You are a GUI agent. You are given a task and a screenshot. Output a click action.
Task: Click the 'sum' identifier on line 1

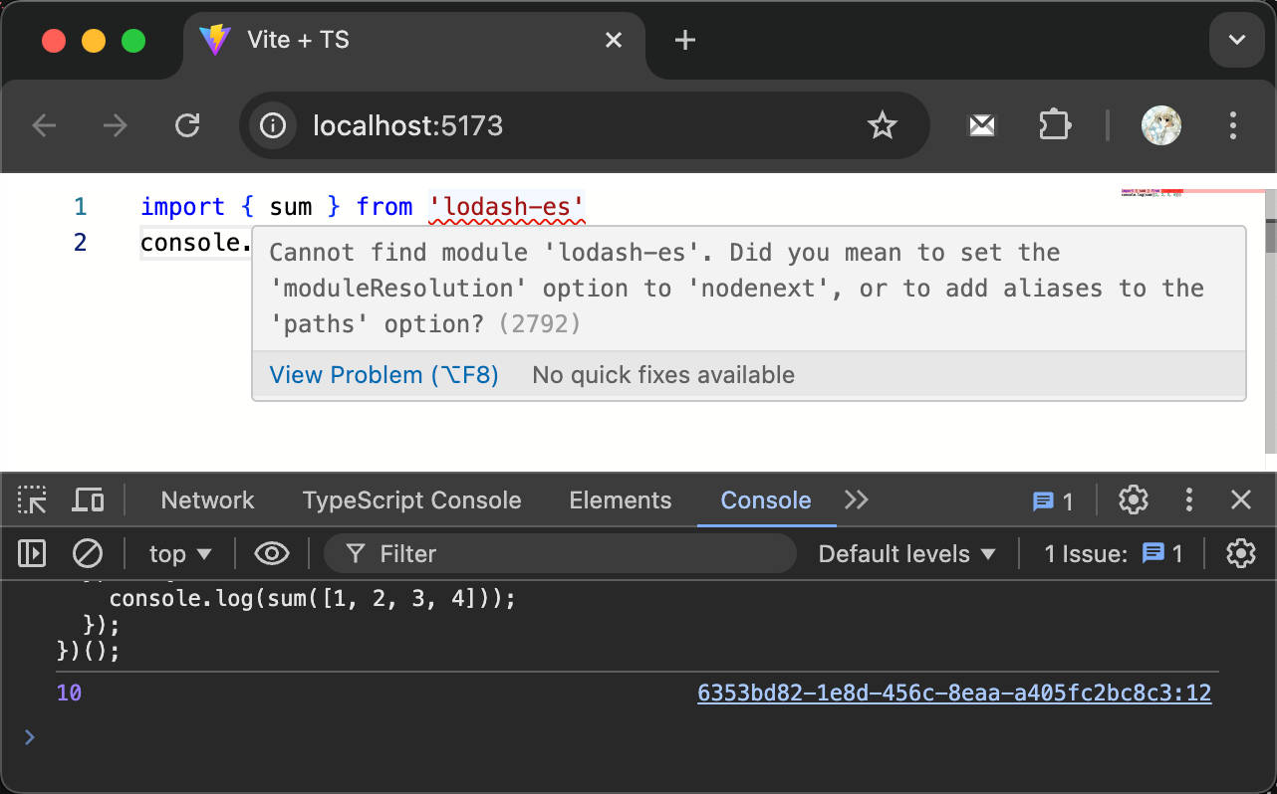pyautogui.click(x=291, y=207)
